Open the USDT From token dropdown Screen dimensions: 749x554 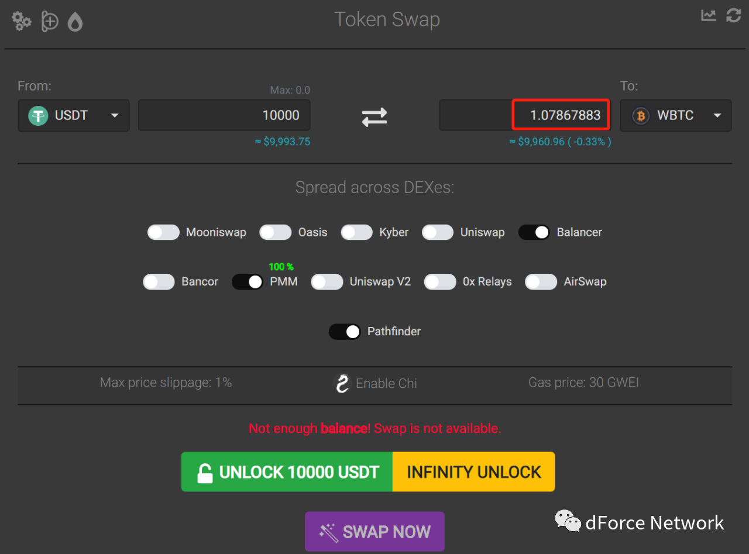point(74,115)
